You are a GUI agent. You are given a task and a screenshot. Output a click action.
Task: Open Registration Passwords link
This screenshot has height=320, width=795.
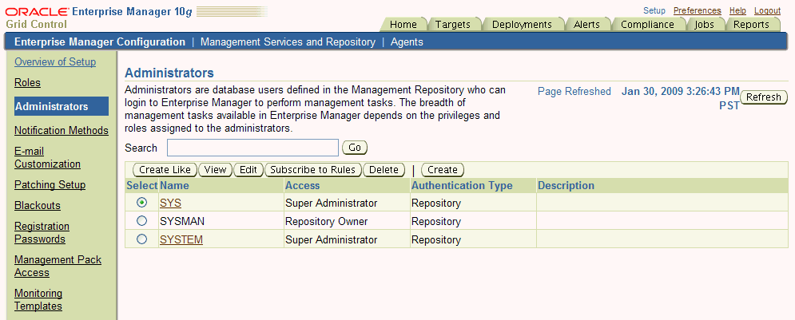(42, 232)
